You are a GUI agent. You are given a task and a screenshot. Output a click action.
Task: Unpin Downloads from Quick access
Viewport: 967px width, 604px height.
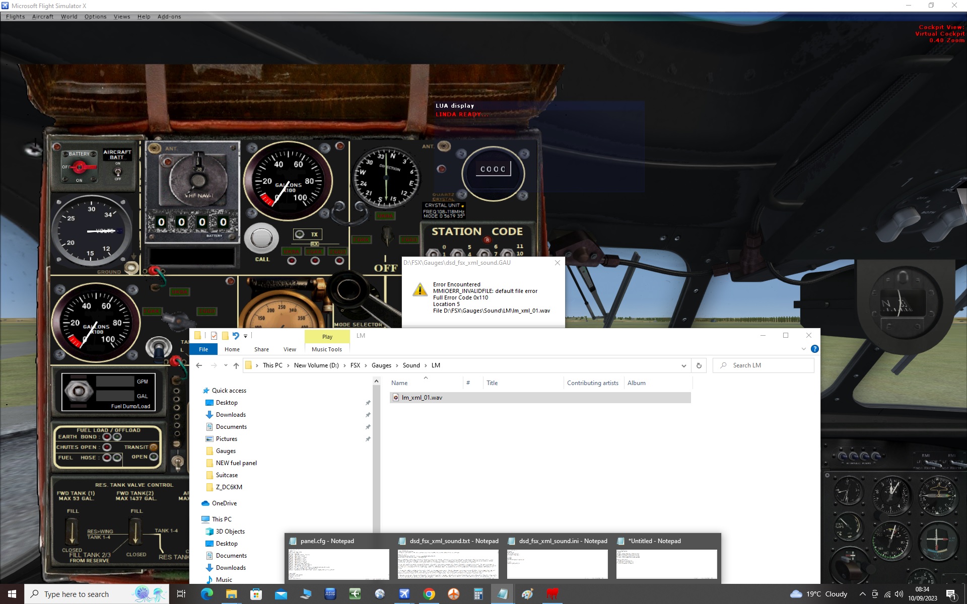pos(368,415)
